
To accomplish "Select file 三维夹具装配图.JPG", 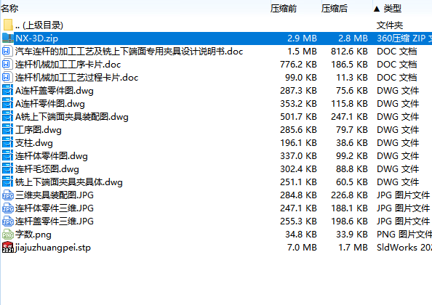I will click(x=55, y=195).
